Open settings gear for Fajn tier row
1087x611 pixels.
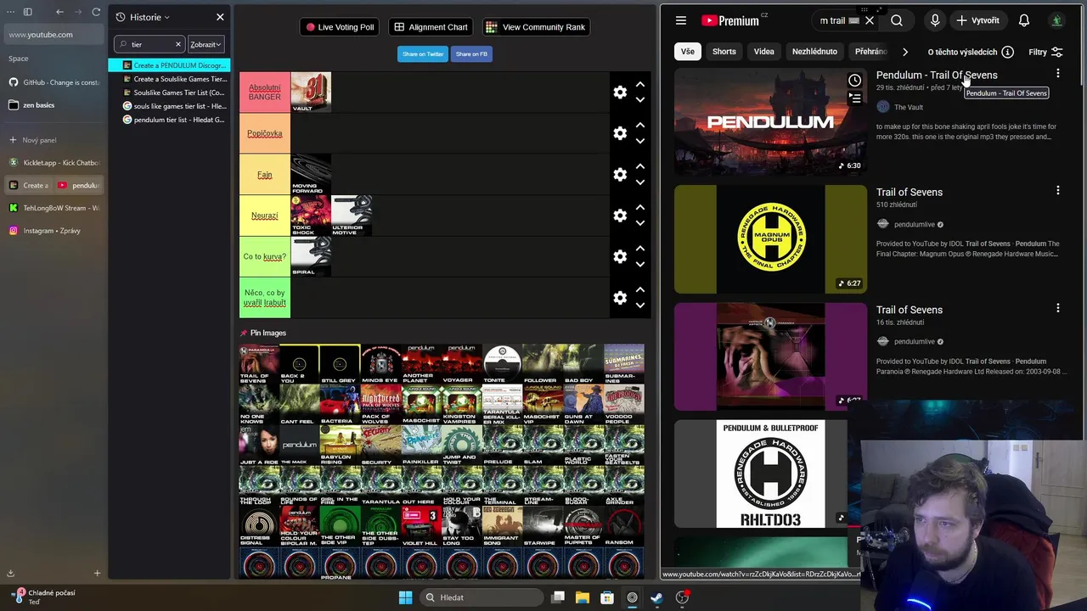coord(620,174)
